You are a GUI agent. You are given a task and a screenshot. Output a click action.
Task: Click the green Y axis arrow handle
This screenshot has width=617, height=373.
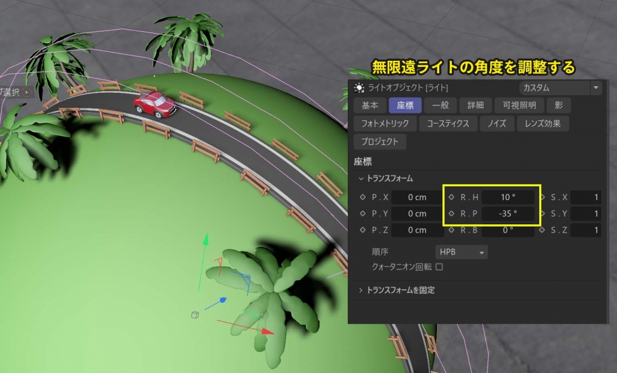tap(205, 239)
